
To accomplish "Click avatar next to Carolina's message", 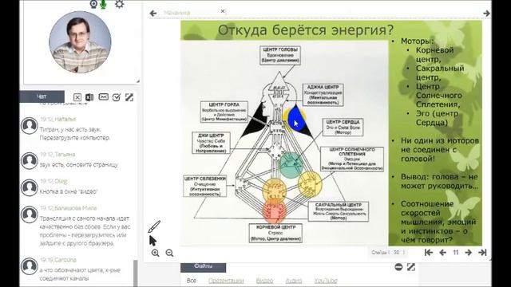I will point(30,266).
